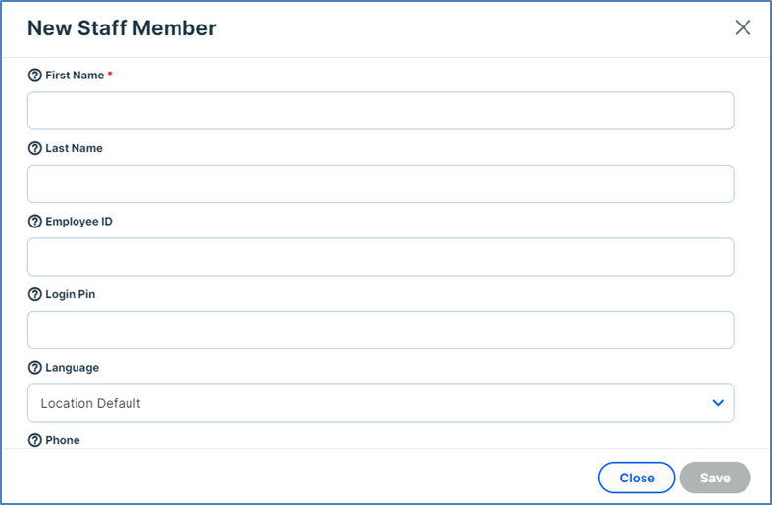Click the help icon beside Last Name
The width and height of the screenshot is (772, 505).
[35, 149]
